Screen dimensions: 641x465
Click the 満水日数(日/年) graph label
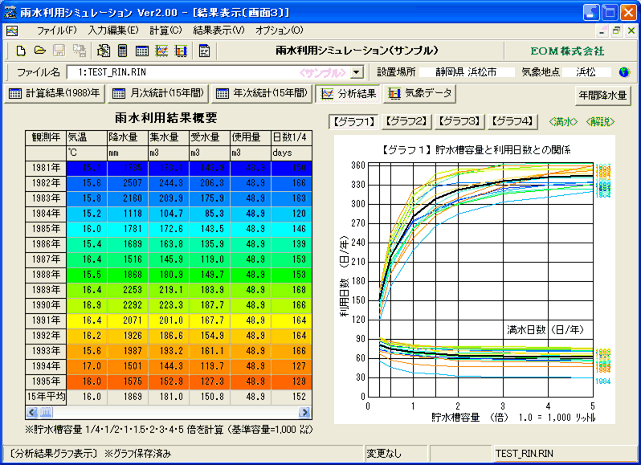(x=545, y=330)
